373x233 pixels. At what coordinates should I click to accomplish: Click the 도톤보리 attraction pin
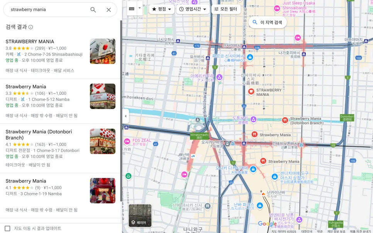(x=254, y=119)
